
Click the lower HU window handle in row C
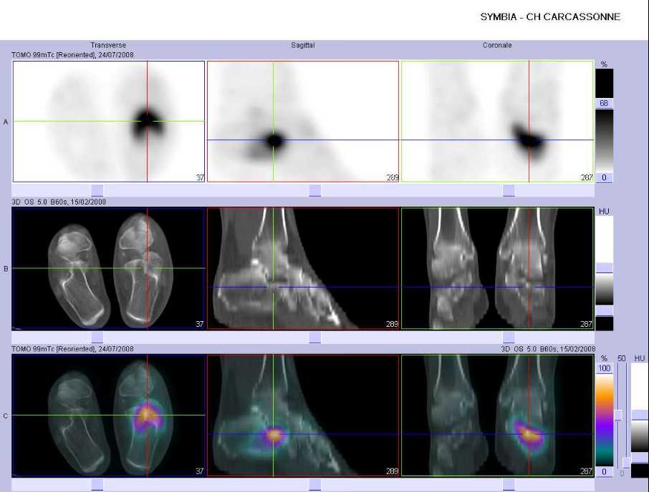coord(640,457)
